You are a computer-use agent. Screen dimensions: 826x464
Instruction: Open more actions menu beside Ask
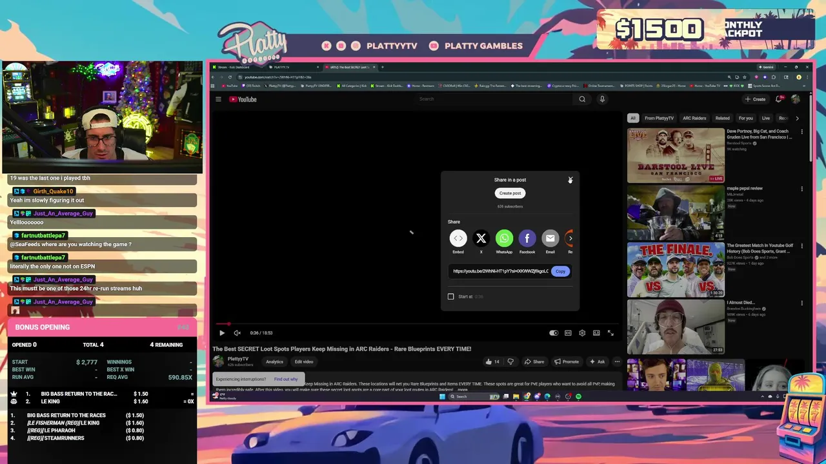coord(617,362)
